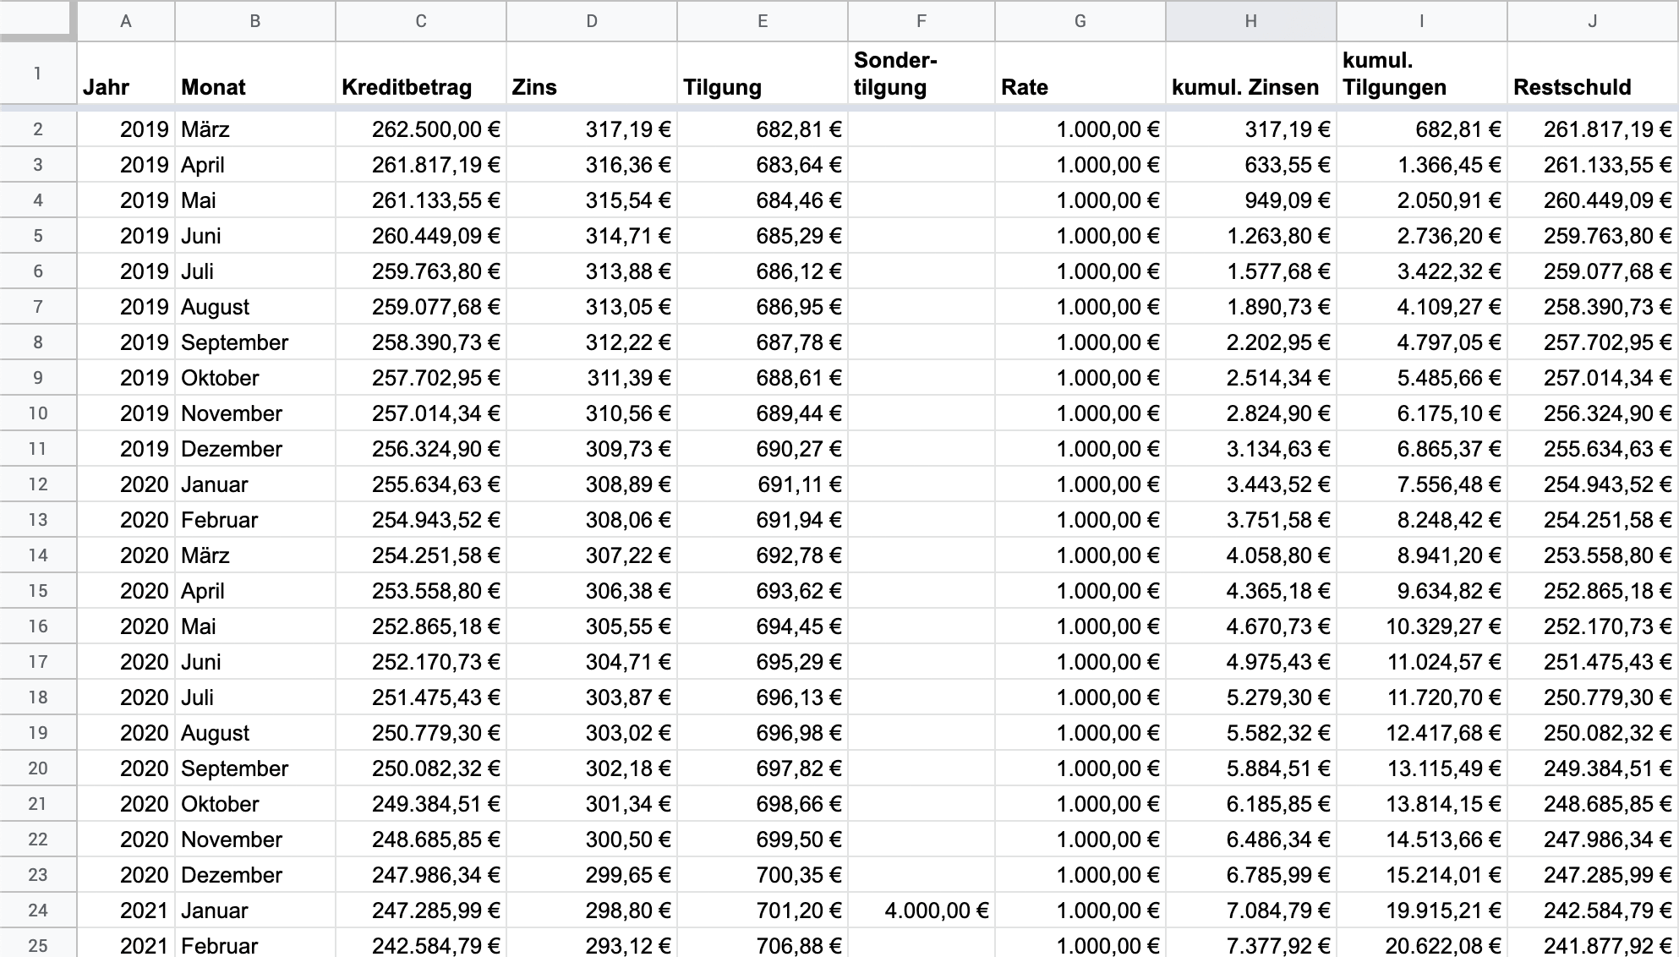Select column A header
The width and height of the screenshot is (1679, 957).
[x=126, y=21]
